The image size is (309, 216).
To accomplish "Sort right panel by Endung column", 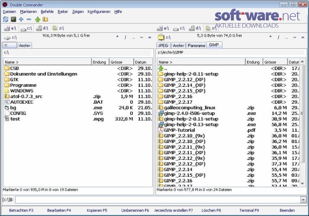I will point(254,62).
